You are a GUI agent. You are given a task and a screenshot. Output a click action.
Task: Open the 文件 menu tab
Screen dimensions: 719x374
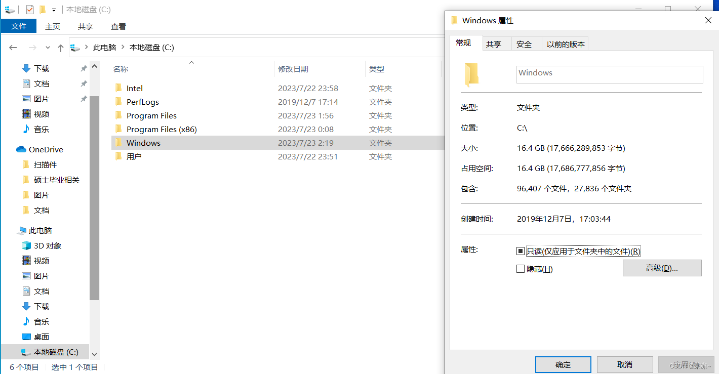click(x=19, y=26)
